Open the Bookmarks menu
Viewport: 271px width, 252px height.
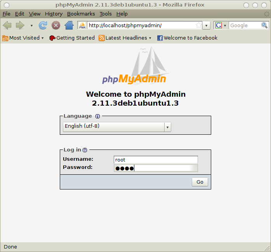click(x=81, y=14)
